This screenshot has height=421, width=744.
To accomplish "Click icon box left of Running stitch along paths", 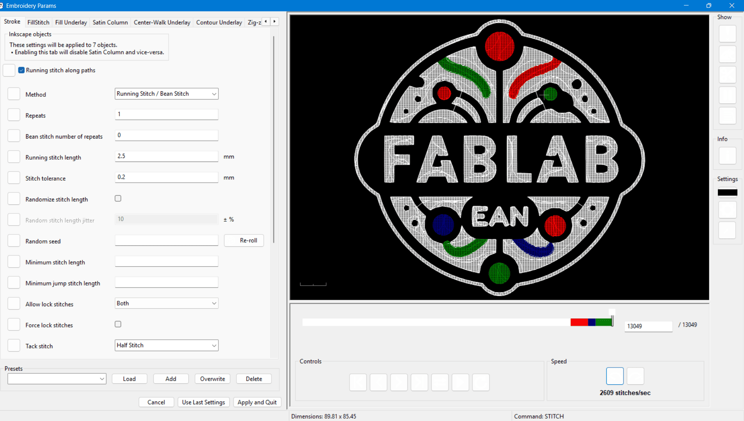I will point(9,70).
